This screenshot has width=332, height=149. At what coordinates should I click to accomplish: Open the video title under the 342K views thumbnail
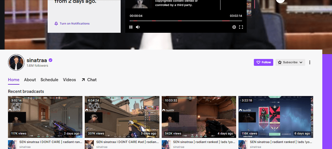(x=205, y=142)
